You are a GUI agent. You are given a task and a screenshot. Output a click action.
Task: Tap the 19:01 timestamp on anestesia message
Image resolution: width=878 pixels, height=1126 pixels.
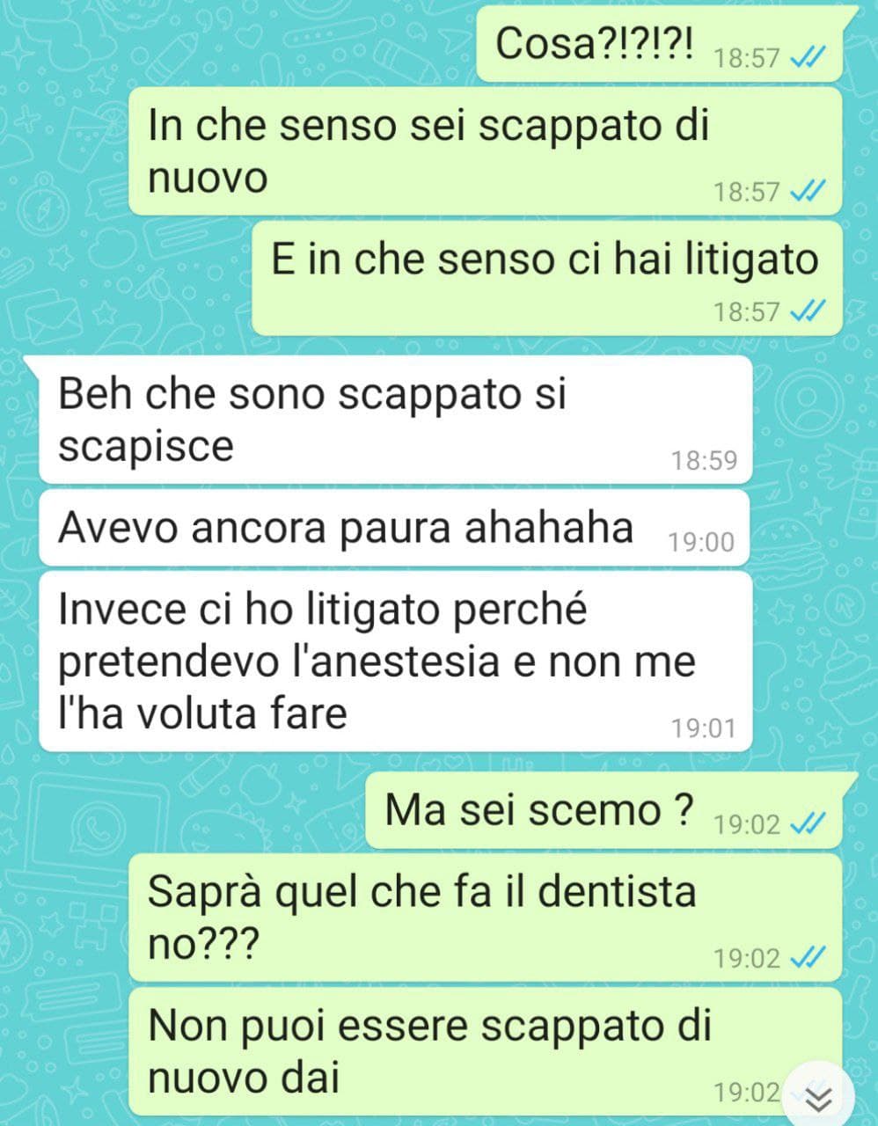703,728
